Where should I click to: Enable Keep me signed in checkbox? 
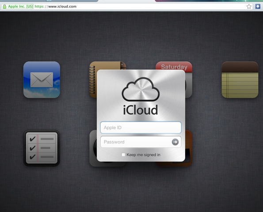pos(123,155)
